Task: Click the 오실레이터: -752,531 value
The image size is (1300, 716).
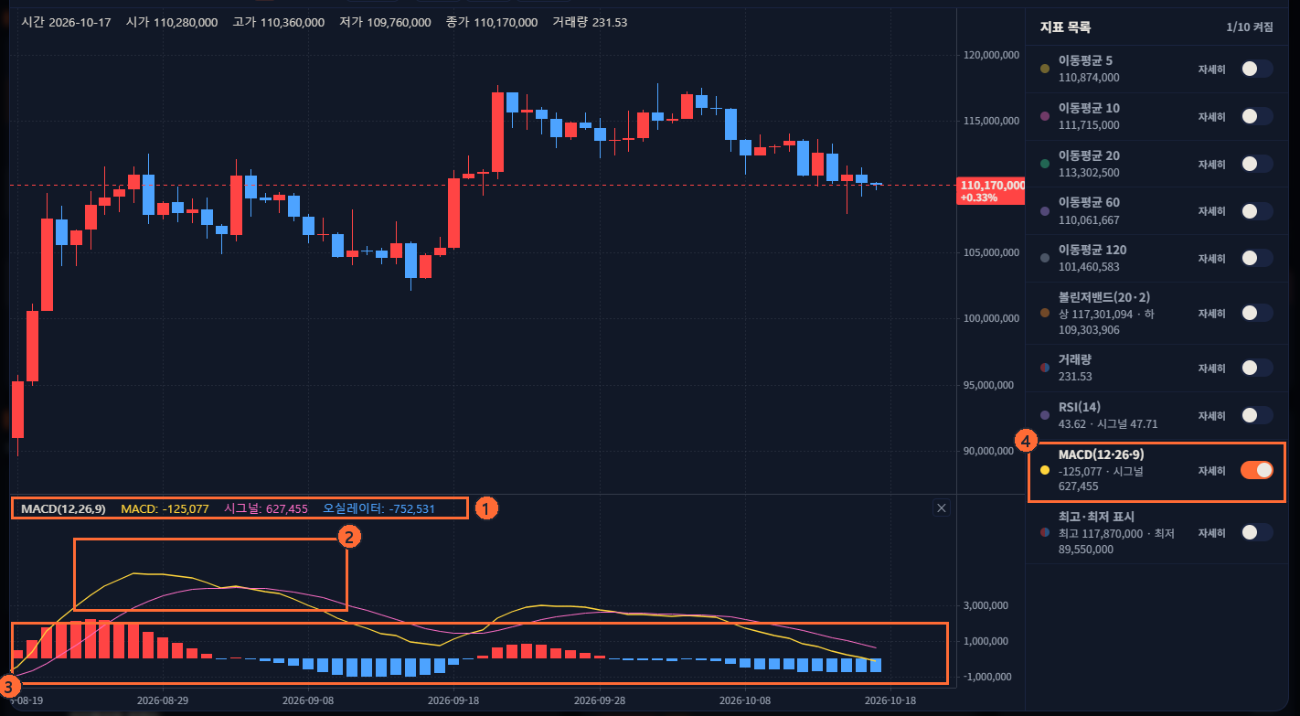Action: 379,508
